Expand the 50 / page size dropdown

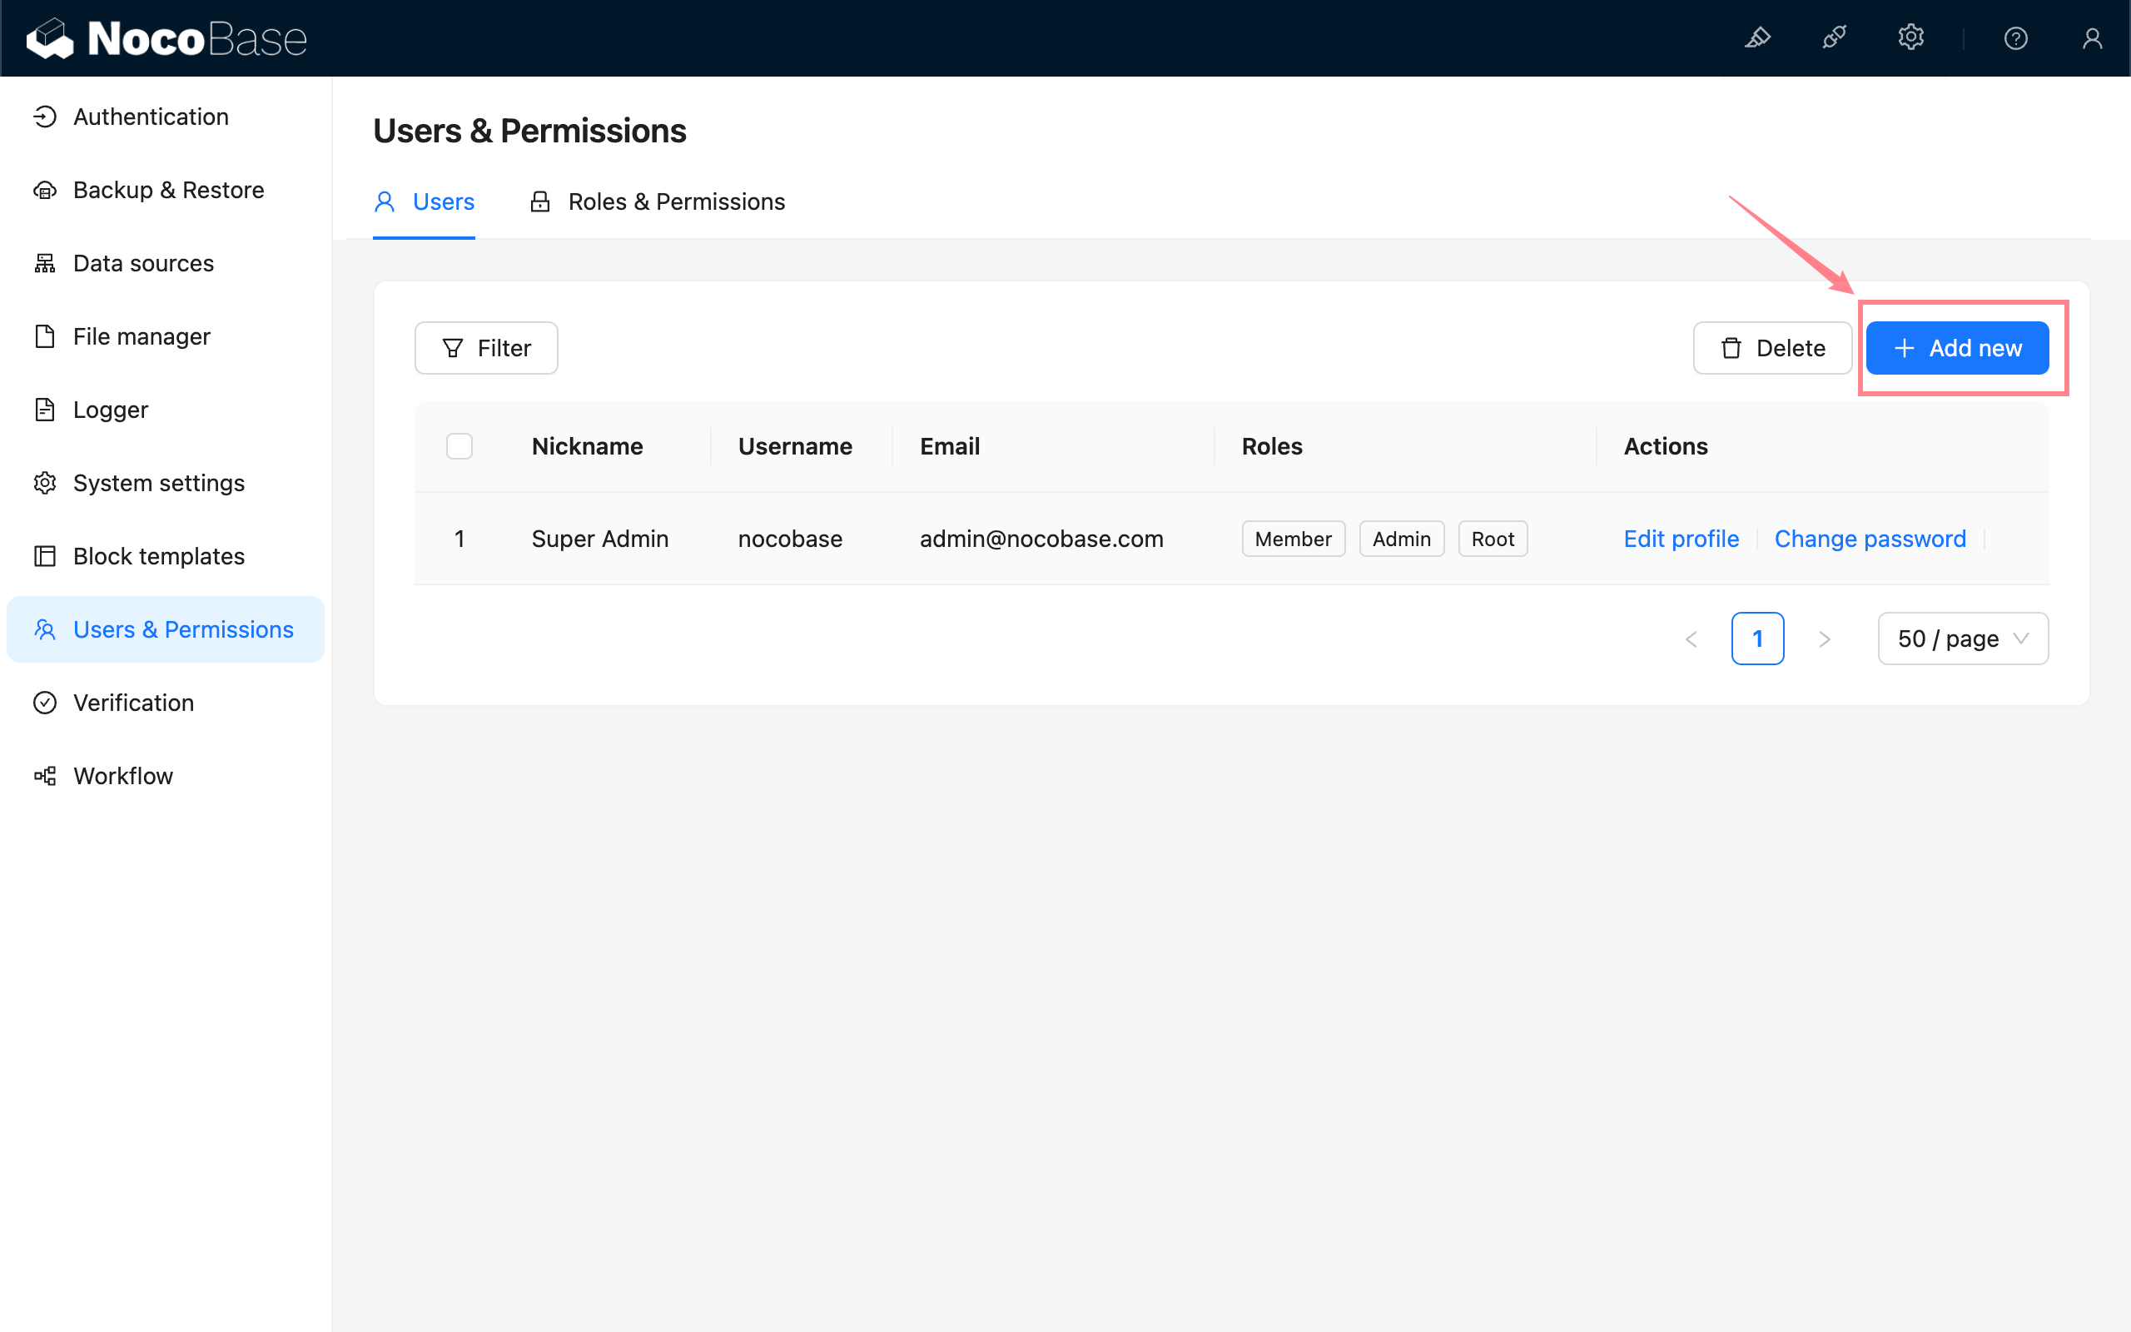tap(1962, 639)
